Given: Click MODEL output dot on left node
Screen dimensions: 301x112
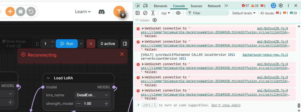Looking at the screenshot, I should coord(18,86).
